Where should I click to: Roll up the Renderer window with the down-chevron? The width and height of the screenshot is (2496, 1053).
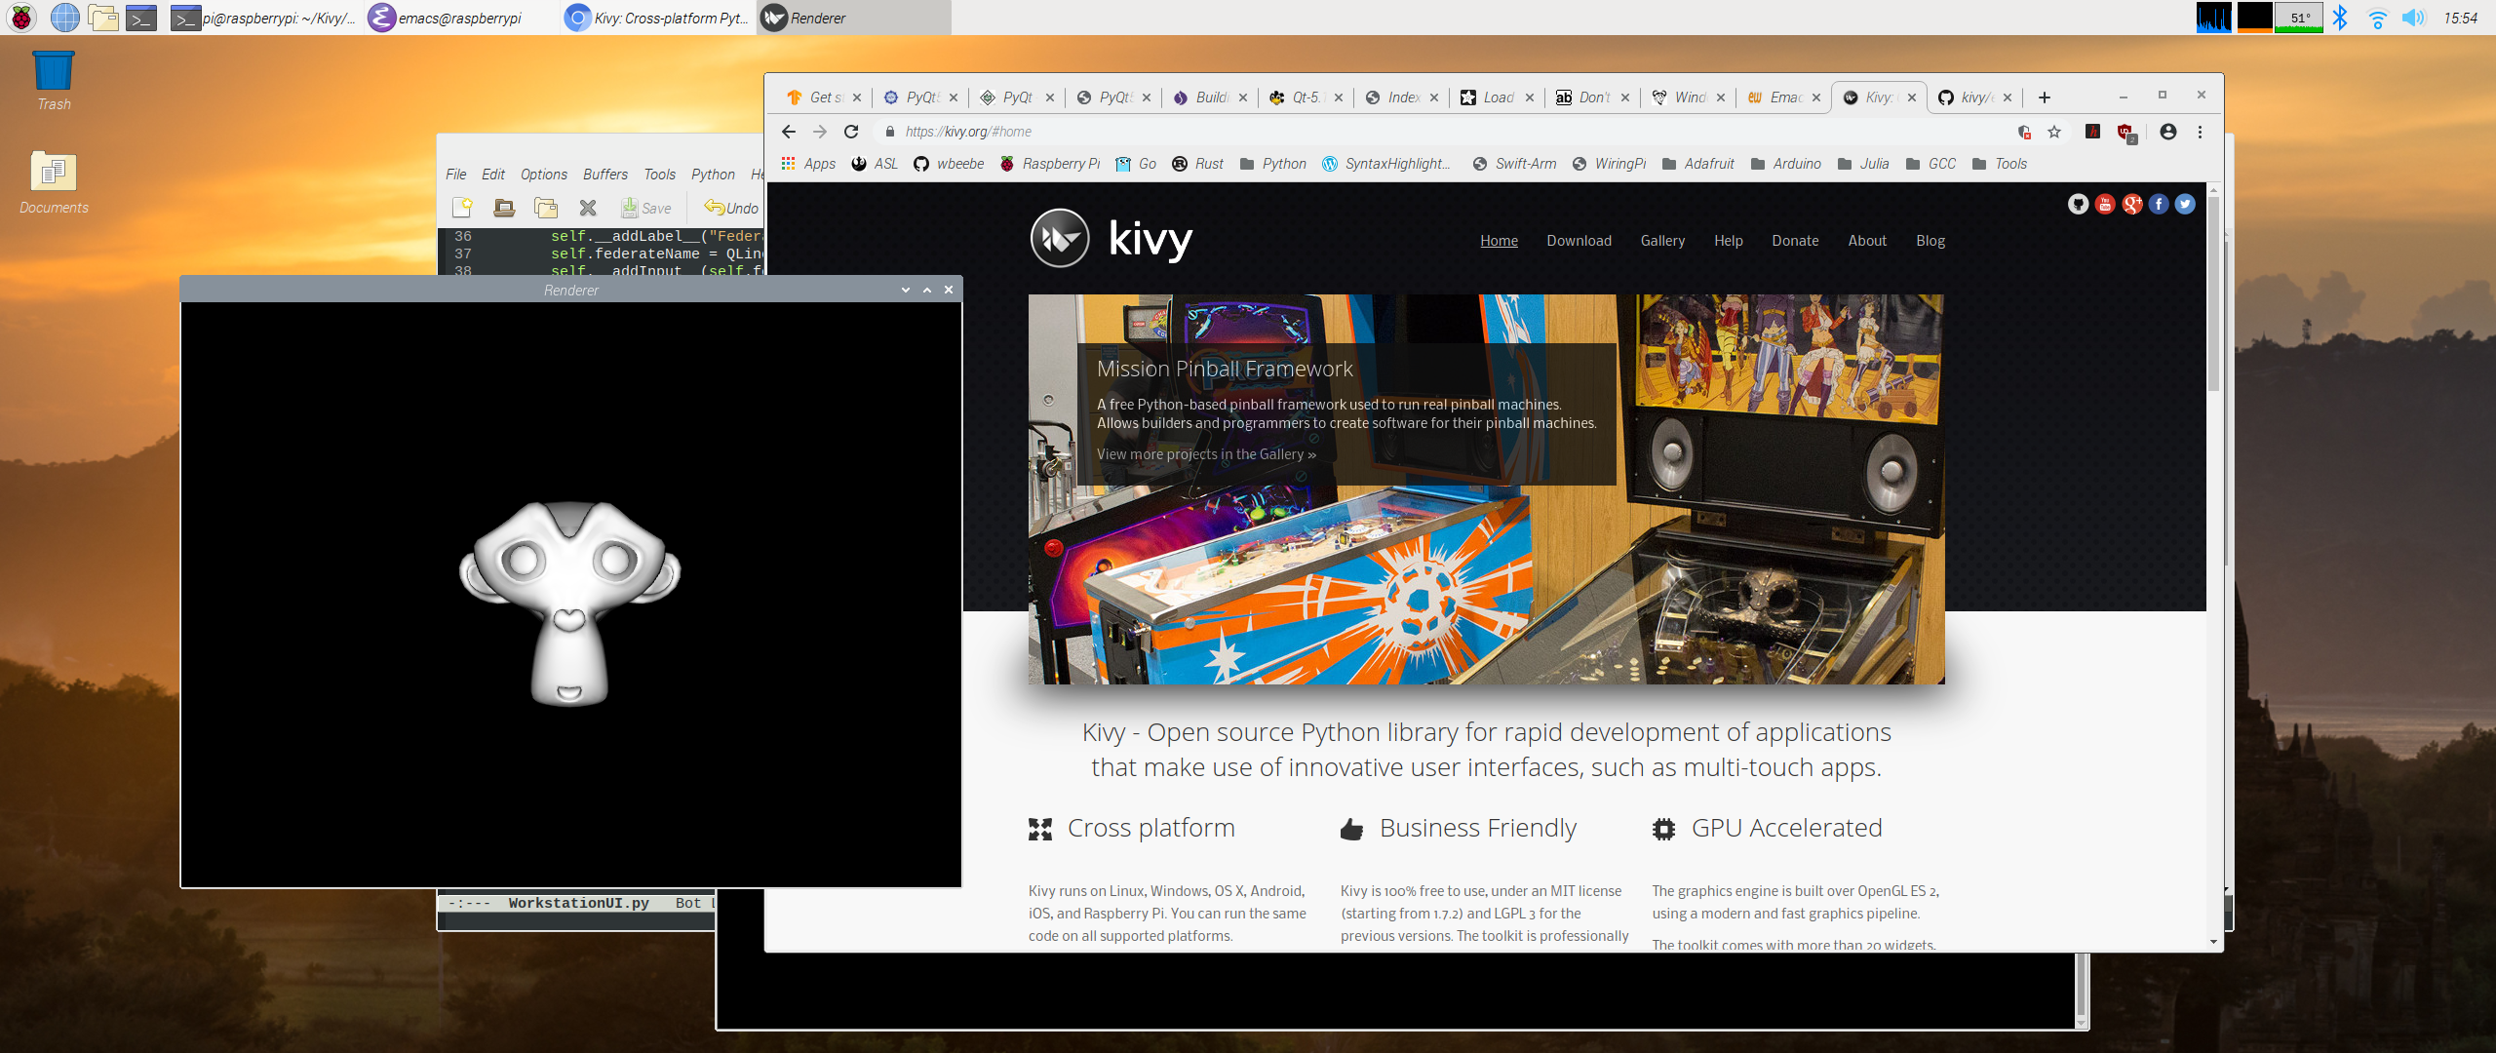point(906,290)
